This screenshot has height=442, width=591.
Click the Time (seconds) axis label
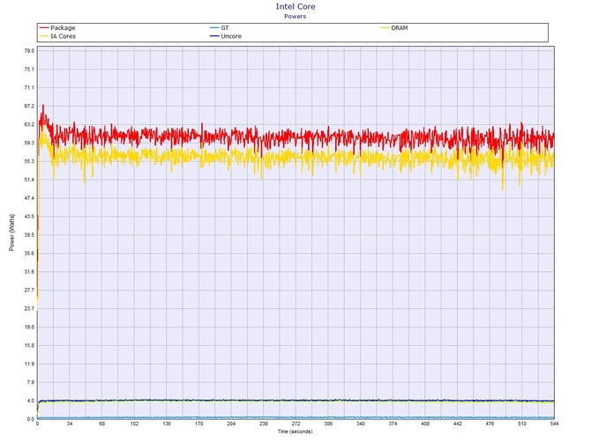pos(295,431)
